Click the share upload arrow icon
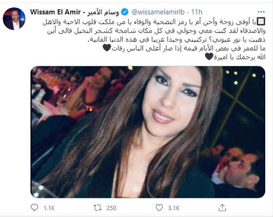Viewport: 273px width, 217px height. (222, 208)
